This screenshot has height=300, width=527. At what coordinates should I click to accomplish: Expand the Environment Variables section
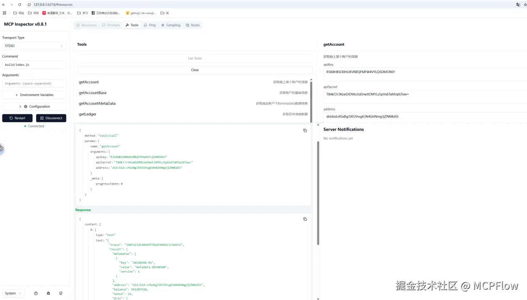click(x=34, y=95)
